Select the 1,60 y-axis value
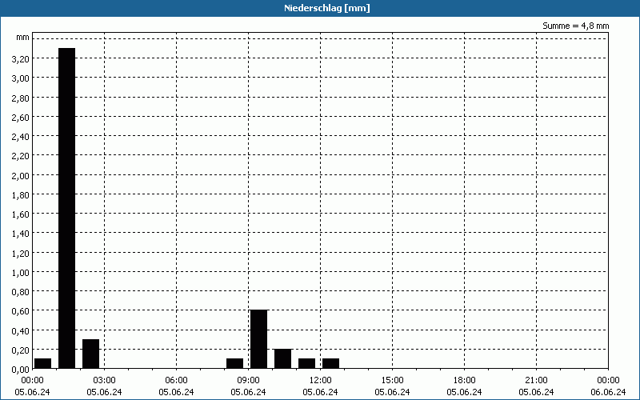 21,214
